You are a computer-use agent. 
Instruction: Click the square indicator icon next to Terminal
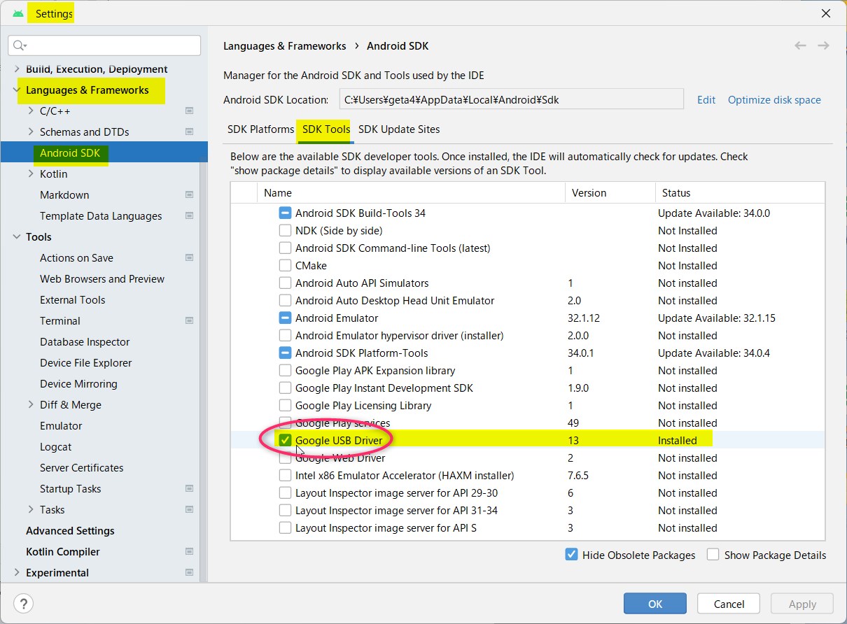click(189, 320)
